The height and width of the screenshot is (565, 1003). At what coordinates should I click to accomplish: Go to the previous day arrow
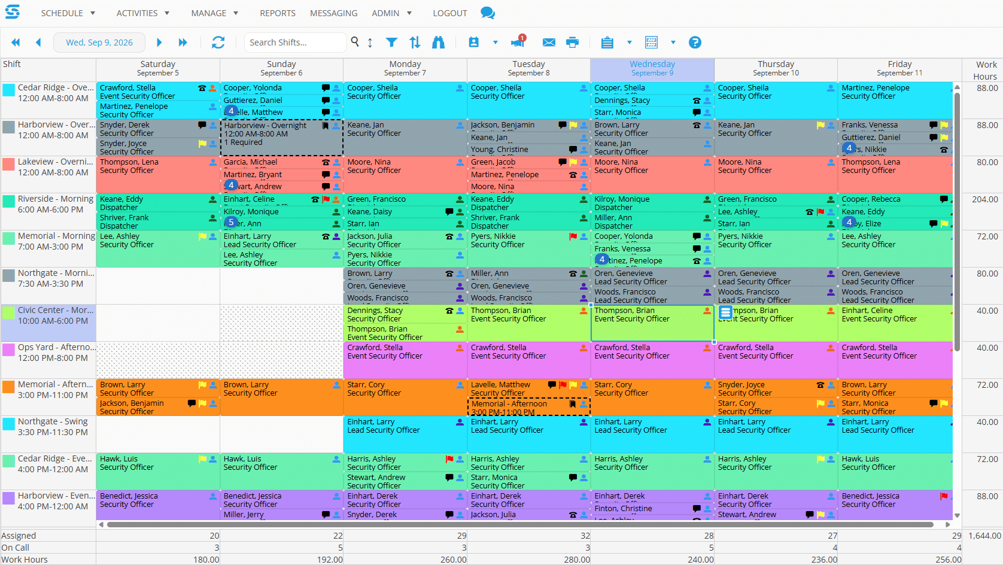(38, 42)
